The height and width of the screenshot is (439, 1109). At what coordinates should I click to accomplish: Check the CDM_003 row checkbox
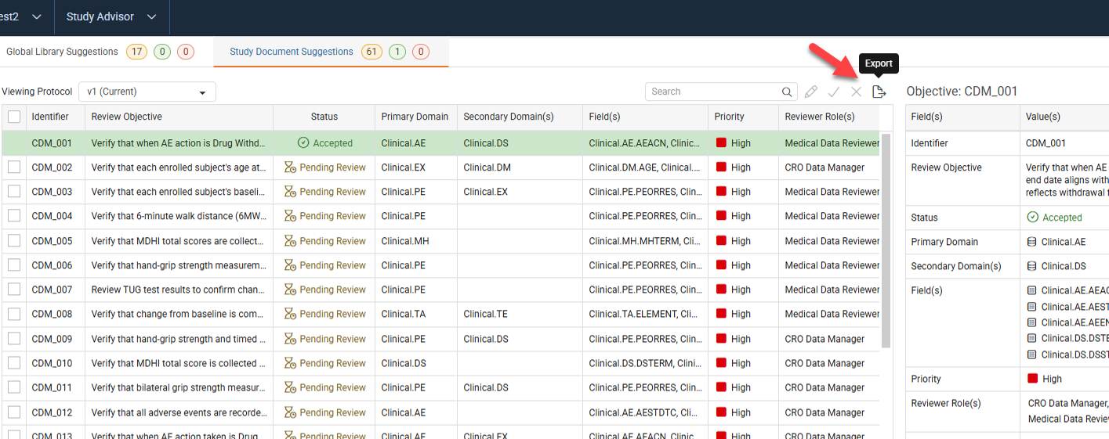[x=14, y=192]
